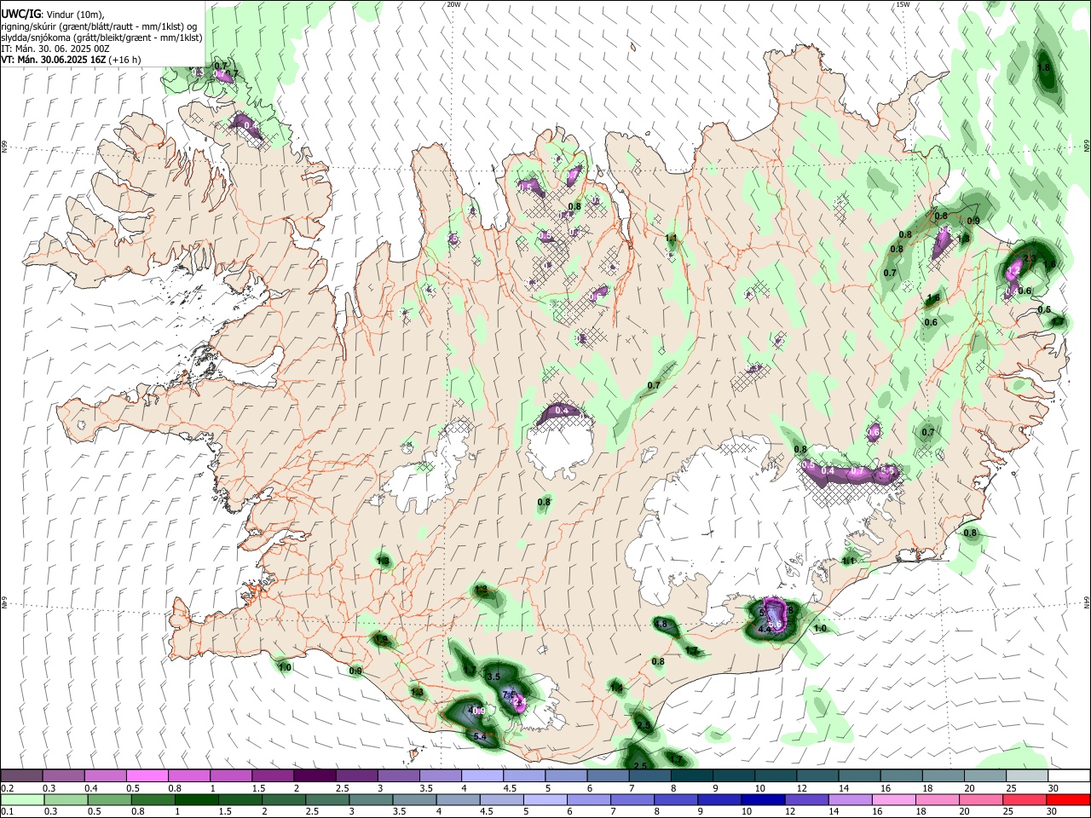Click the '5.4' rainfall value near south coast
1091x818 pixels.
coord(480,736)
